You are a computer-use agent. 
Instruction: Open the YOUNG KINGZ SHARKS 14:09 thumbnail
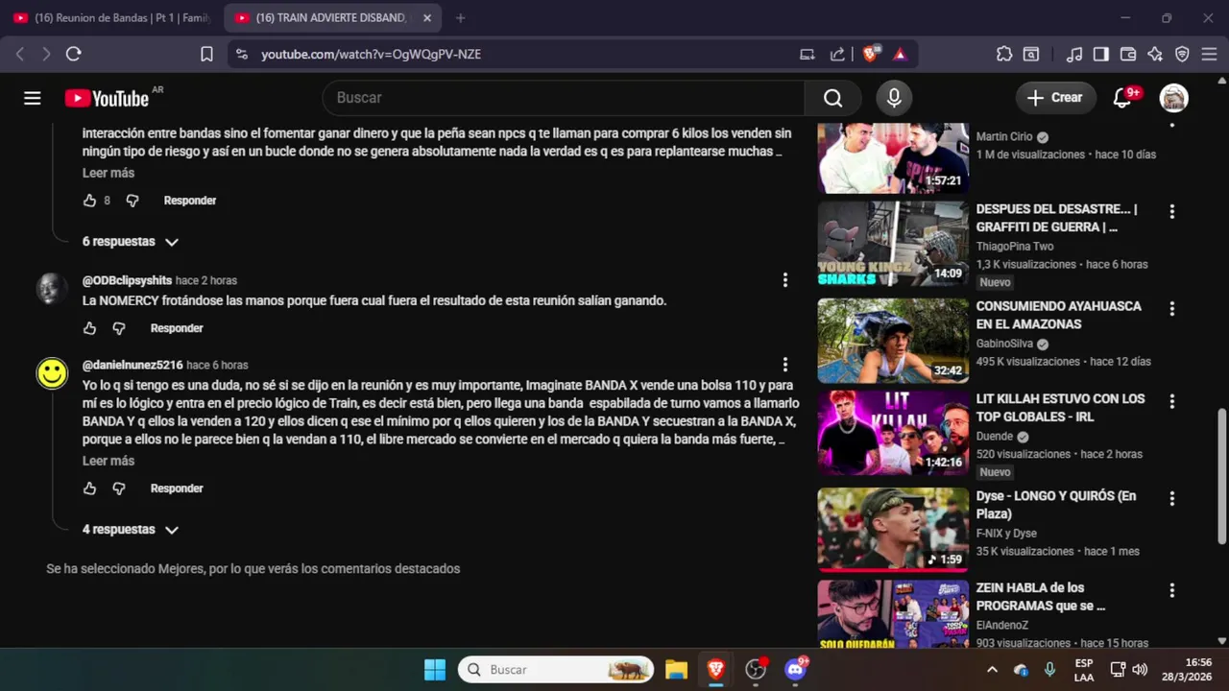click(x=893, y=244)
